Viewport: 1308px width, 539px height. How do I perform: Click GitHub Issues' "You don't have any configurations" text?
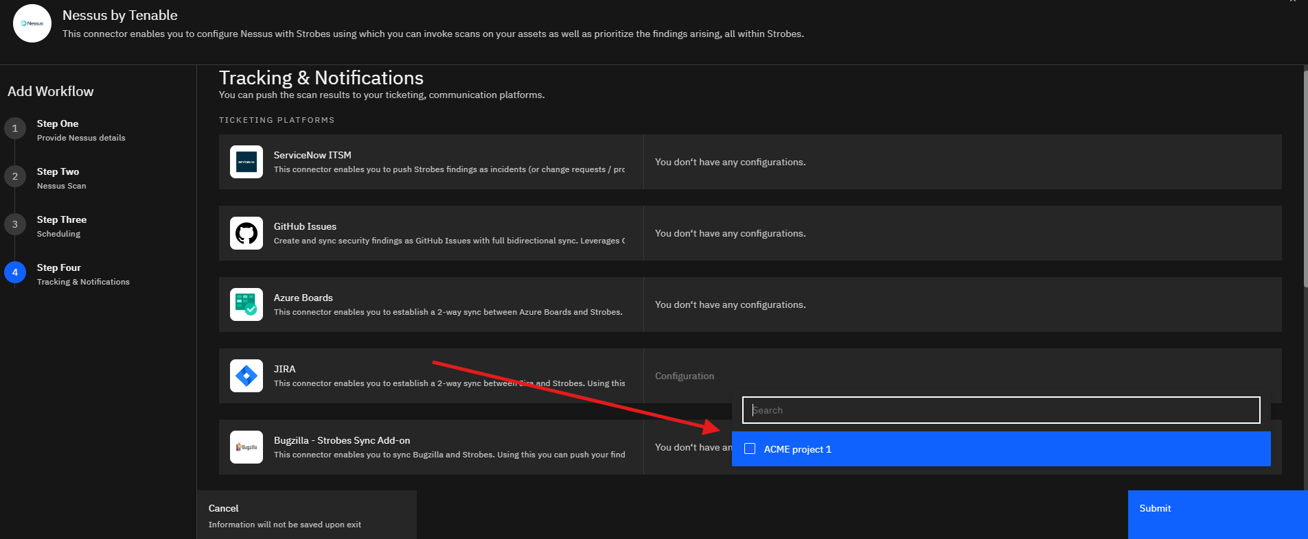click(x=731, y=233)
